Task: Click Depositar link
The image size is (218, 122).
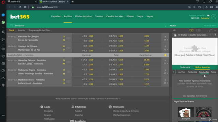Action: click(205, 18)
